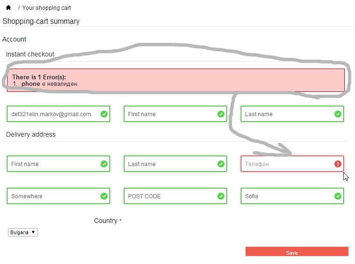Click green checkmark in Somewhere address field
The height and width of the screenshot is (264, 355).
coord(104,196)
